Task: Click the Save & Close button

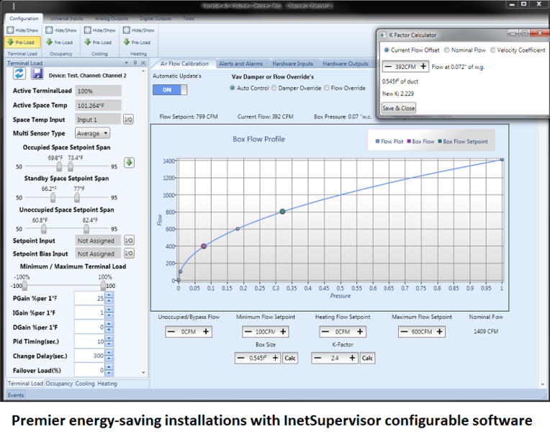Action: tap(398, 108)
